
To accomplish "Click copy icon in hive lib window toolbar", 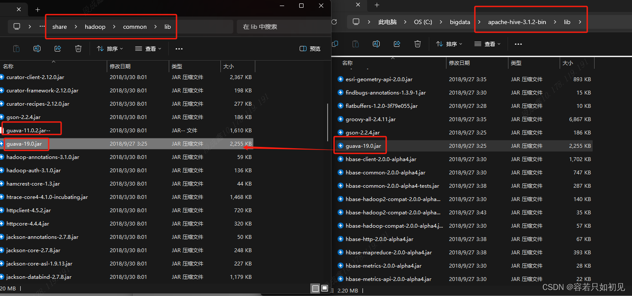I will click(335, 44).
